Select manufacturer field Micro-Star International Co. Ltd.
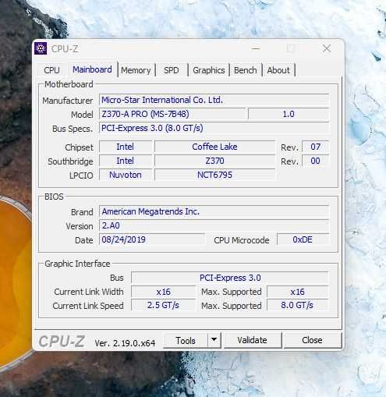 [214, 100]
